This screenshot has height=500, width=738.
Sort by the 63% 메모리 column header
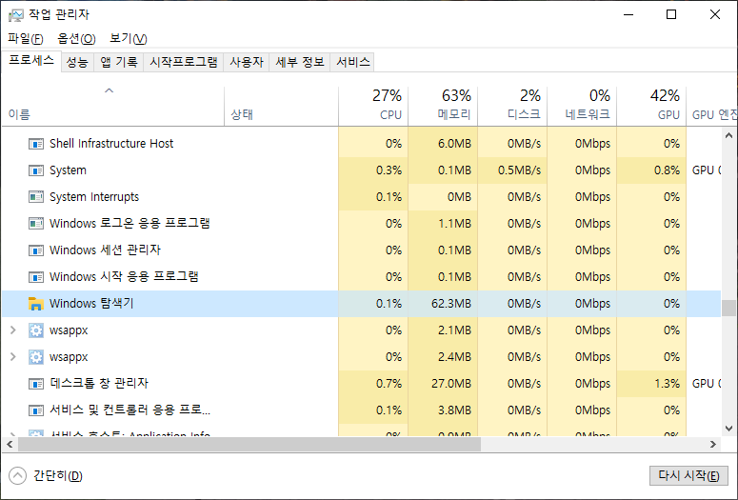coord(443,107)
